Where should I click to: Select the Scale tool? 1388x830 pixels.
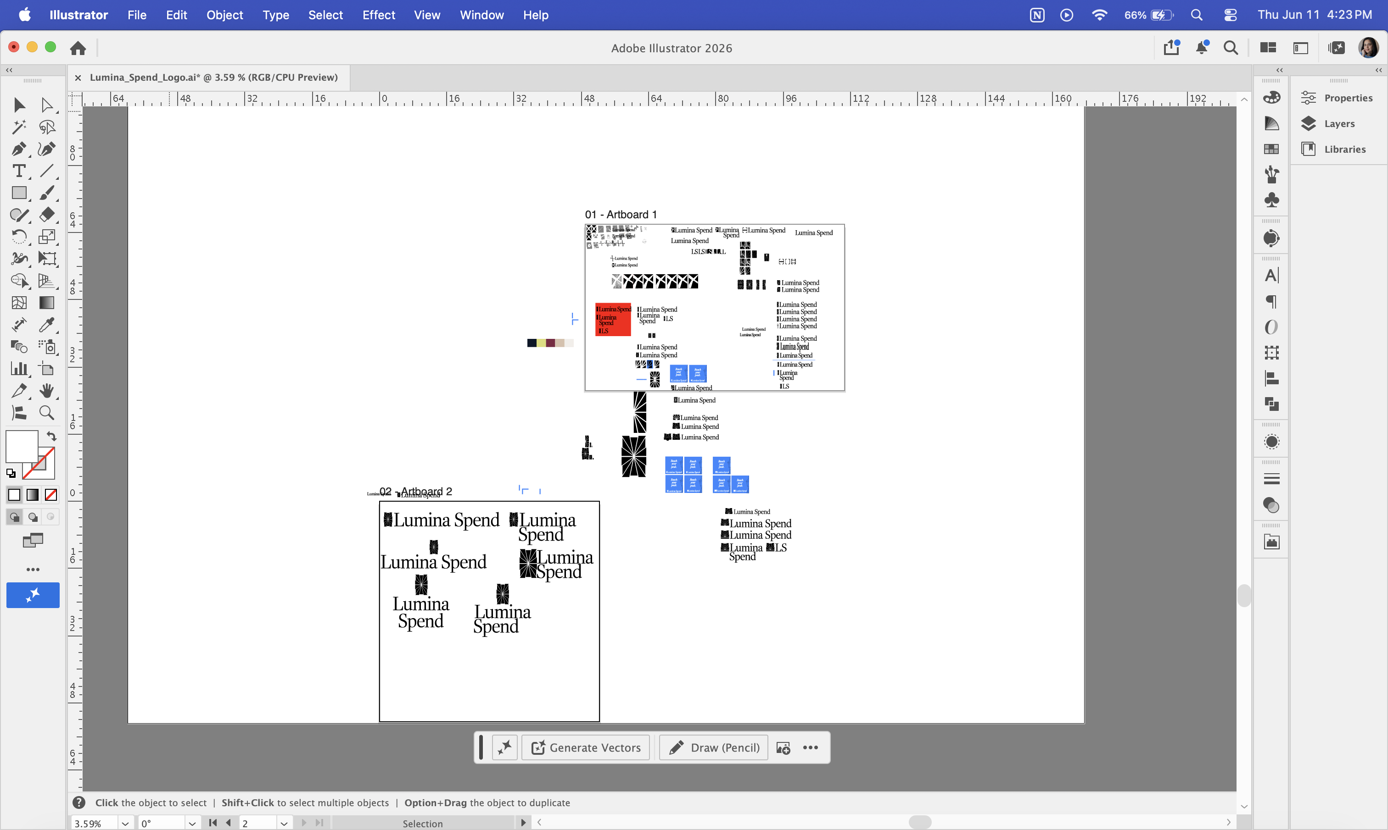click(x=47, y=237)
